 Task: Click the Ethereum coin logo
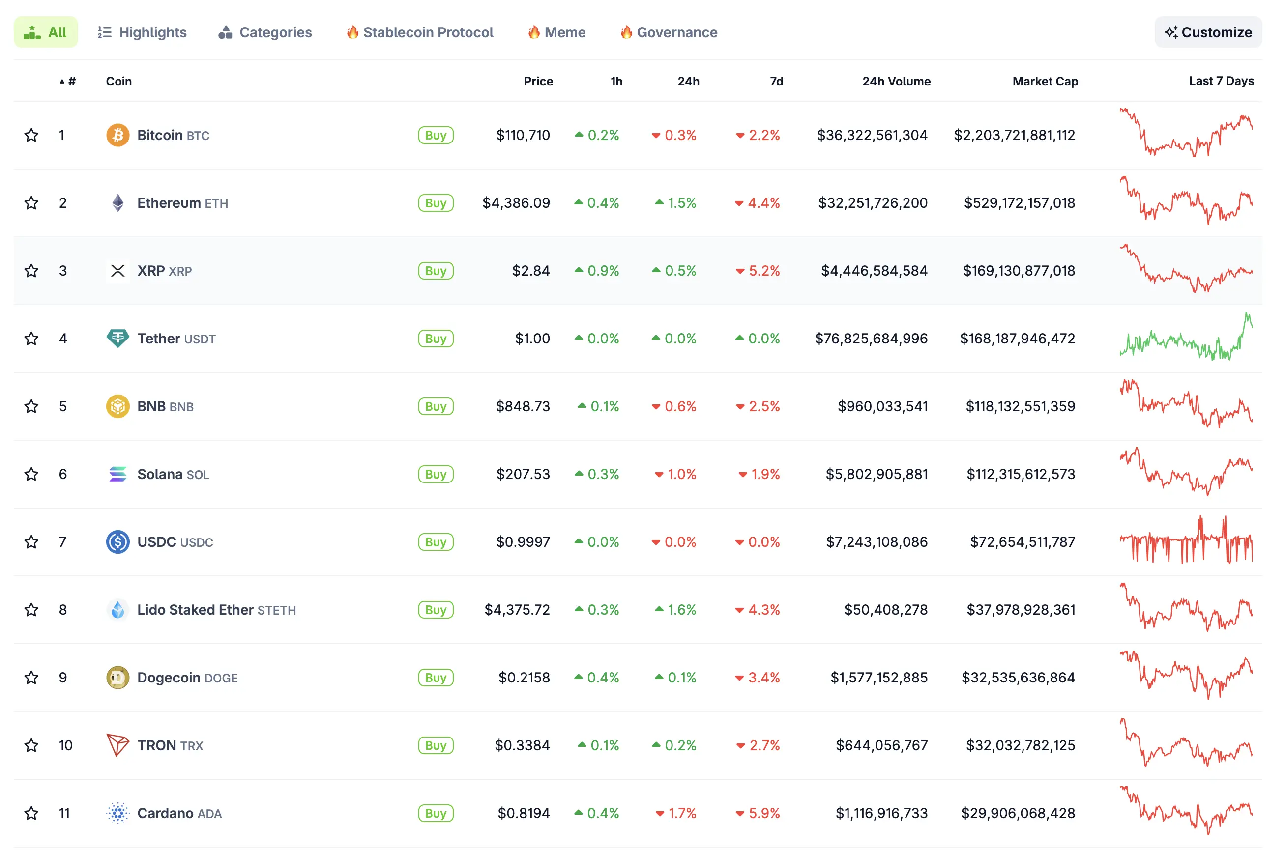pyautogui.click(x=117, y=202)
